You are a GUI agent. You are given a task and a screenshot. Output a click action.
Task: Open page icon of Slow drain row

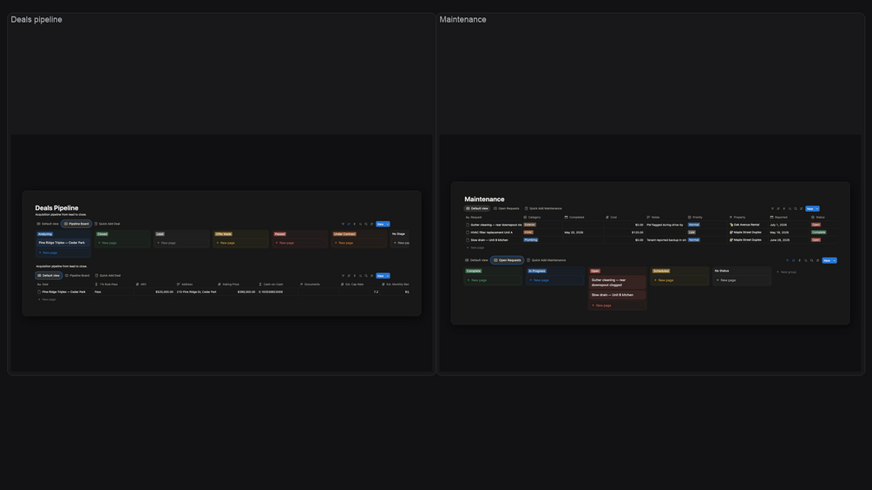tap(468, 240)
